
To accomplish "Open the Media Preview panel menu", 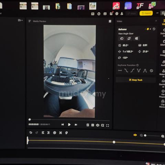I will tap(110, 21).
